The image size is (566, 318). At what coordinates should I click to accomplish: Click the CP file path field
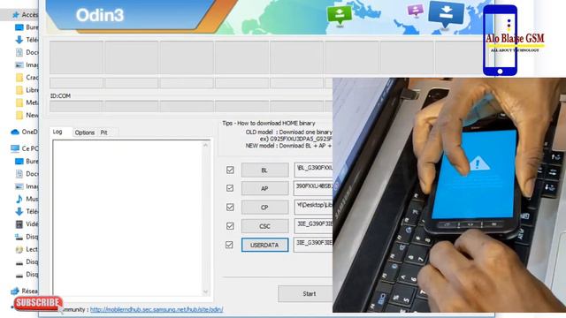point(313,207)
